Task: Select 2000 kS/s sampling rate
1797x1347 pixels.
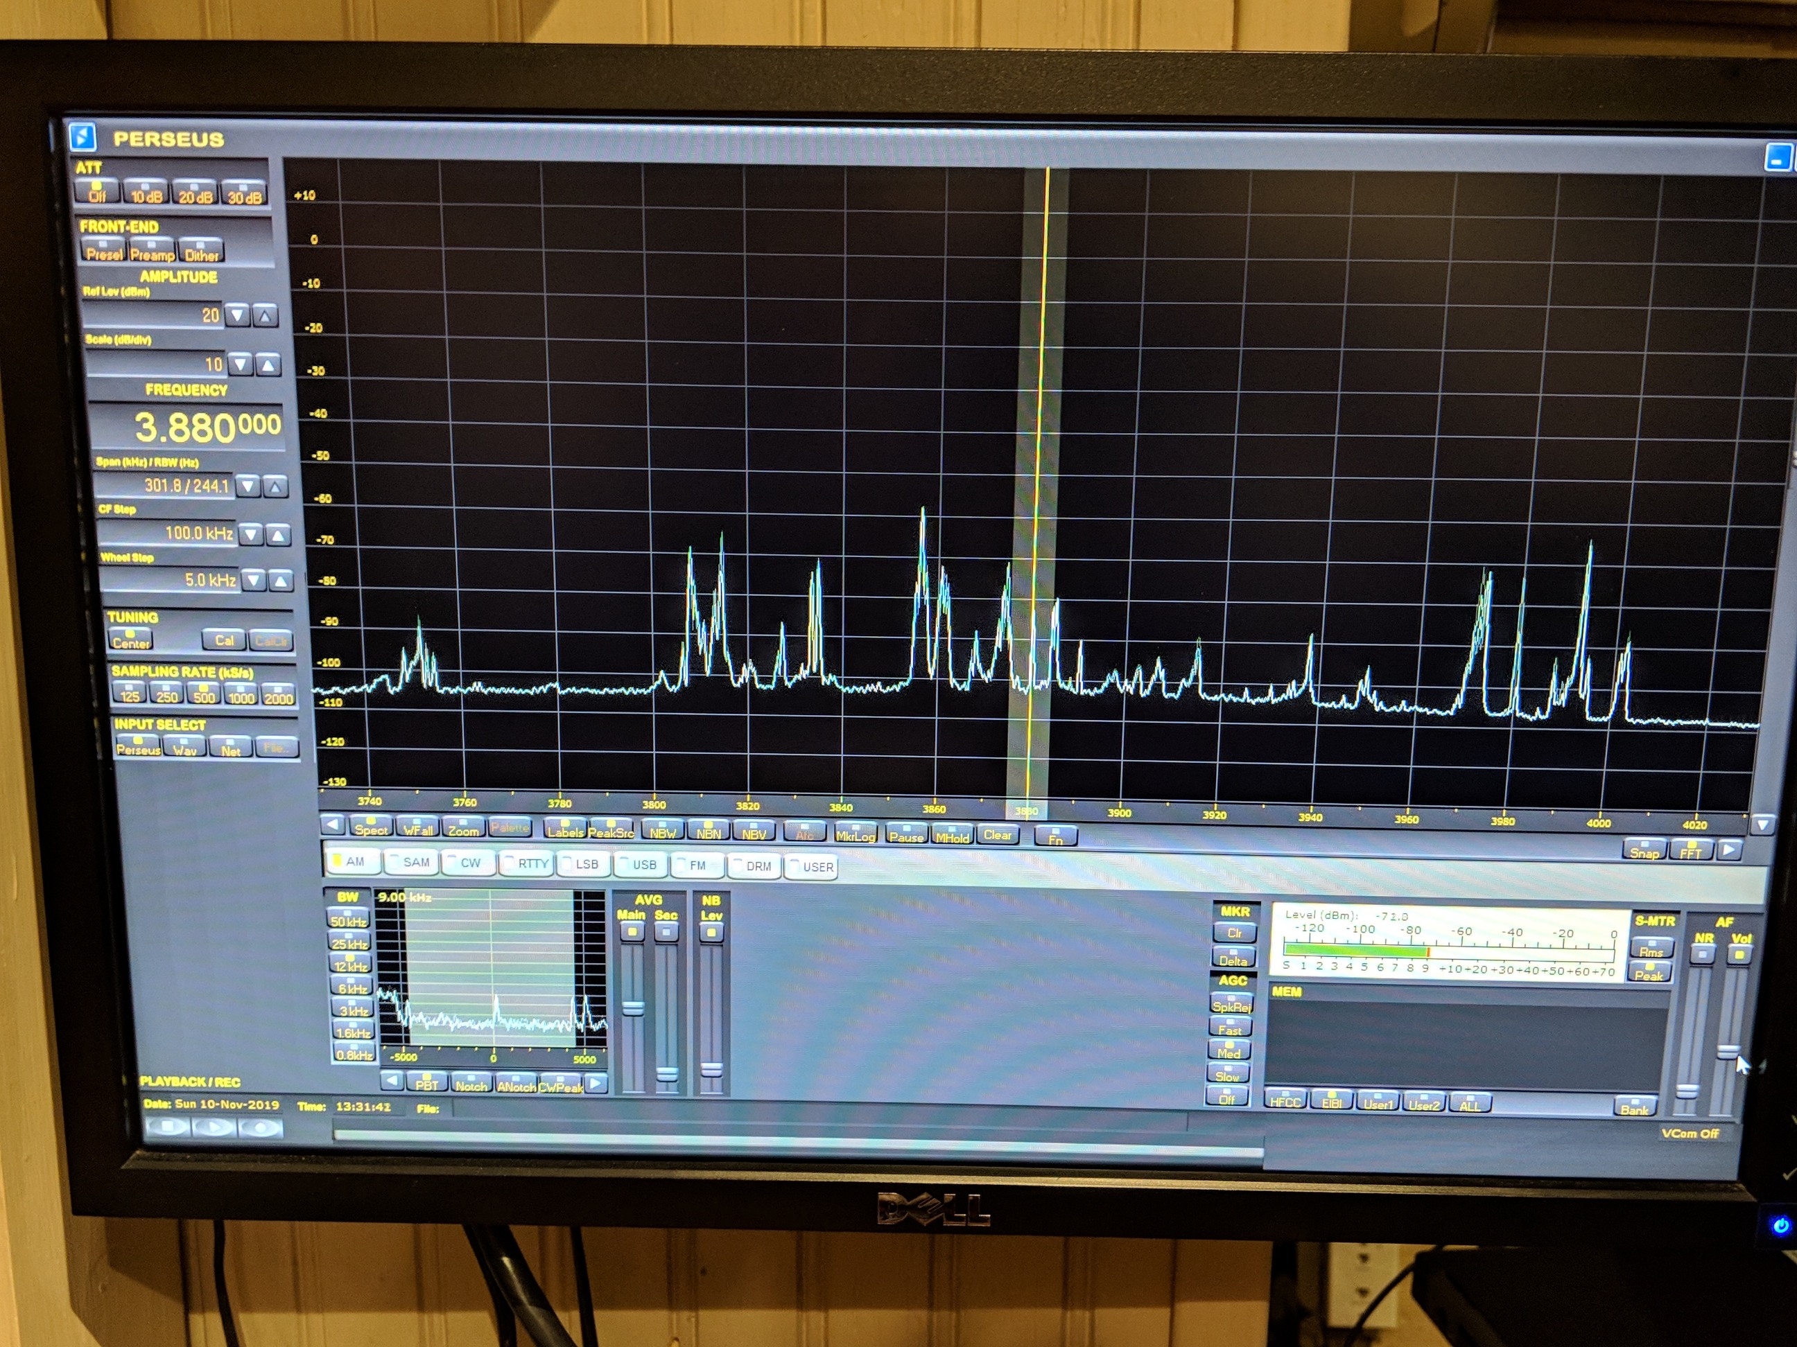Action: coord(278,696)
